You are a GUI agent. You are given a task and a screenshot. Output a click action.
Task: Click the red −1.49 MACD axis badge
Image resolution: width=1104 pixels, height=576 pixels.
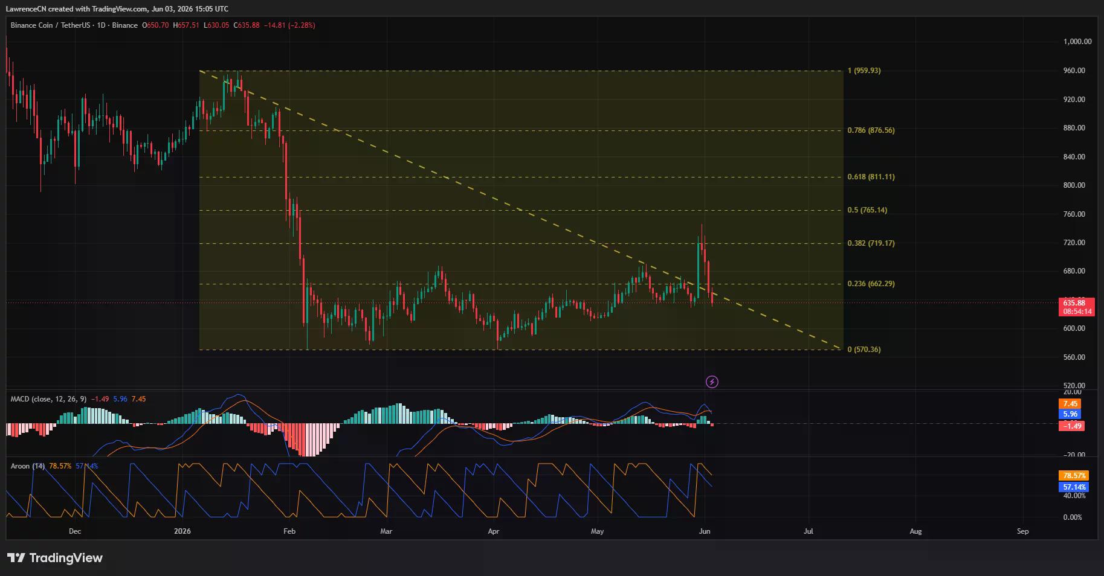pos(1071,426)
